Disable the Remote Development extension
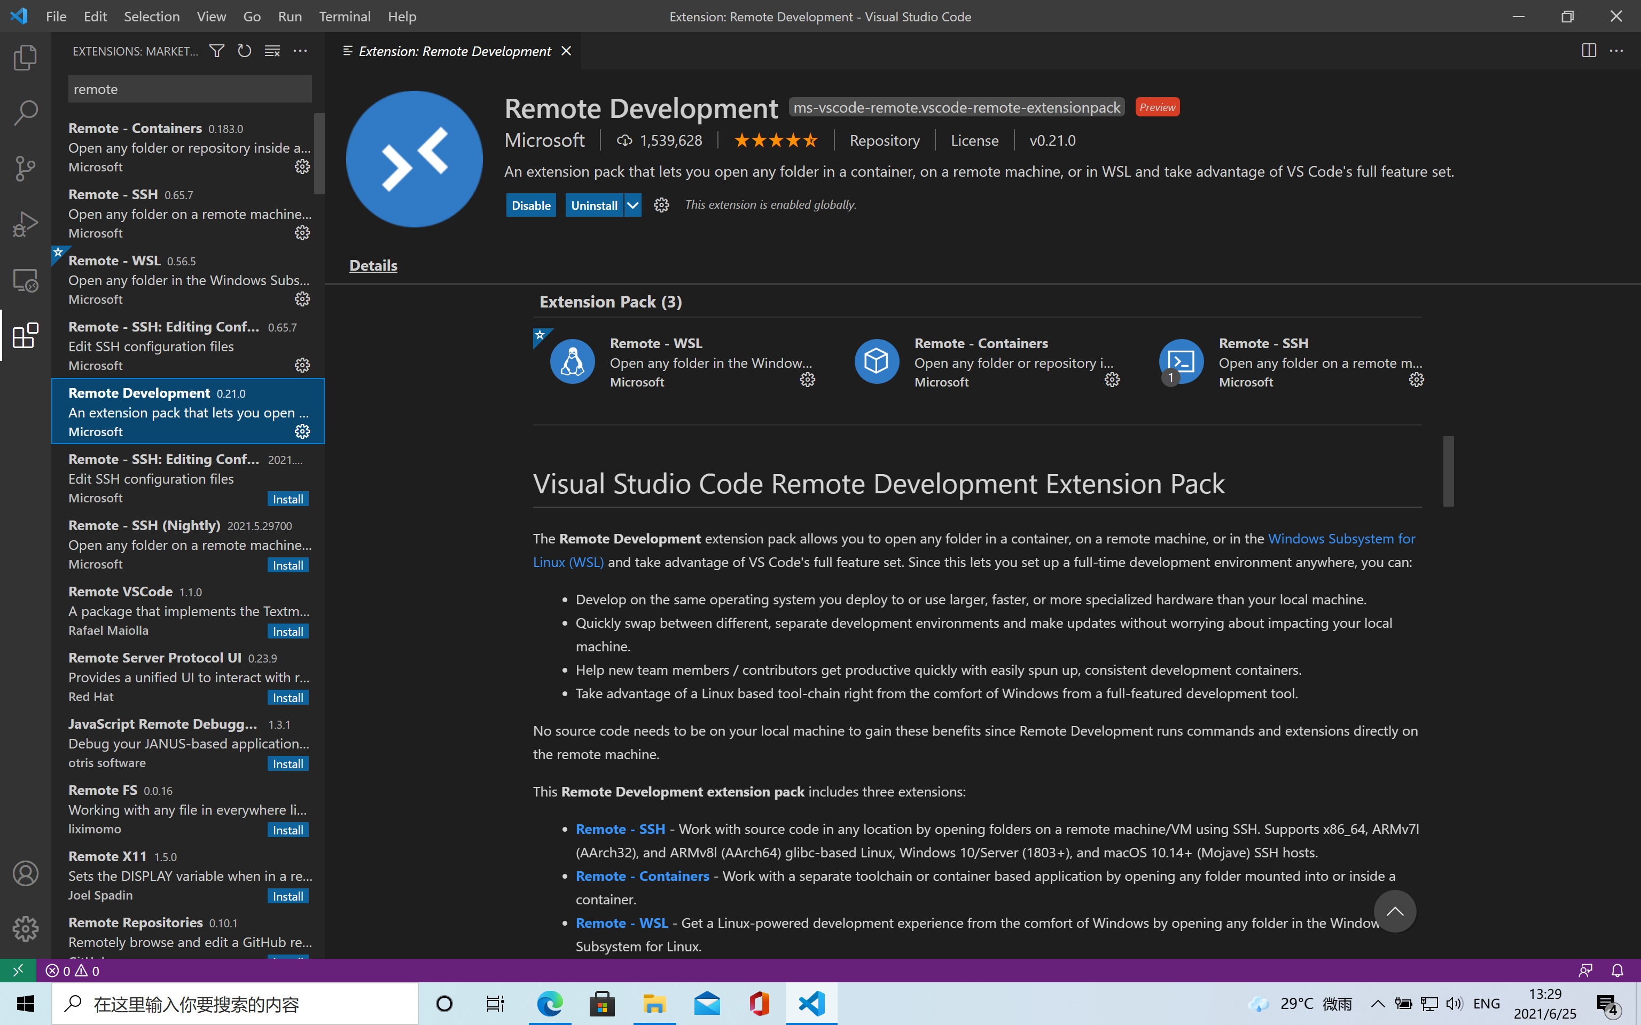Image resolution: width=1641 pixels, height=1025 pixels. pyautogui.click(x=531, y=204)
